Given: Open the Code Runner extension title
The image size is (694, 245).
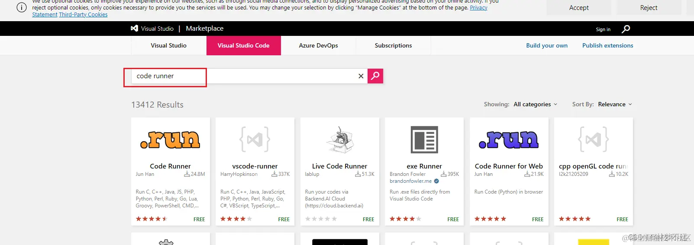Looking at the screenshot, I should tap(170, 166).
